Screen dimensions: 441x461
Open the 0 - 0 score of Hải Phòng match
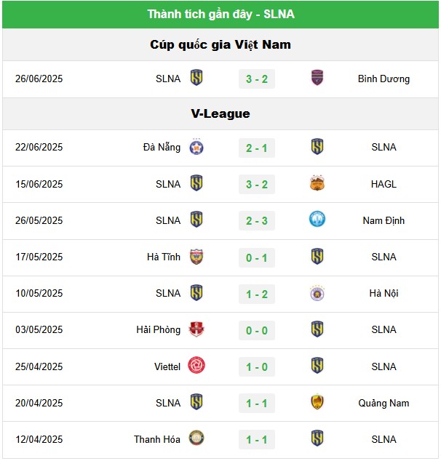[x=257, y=330]
